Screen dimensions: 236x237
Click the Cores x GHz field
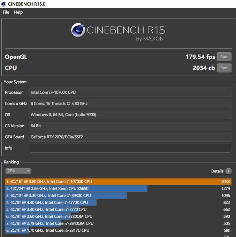click(130, 104)
